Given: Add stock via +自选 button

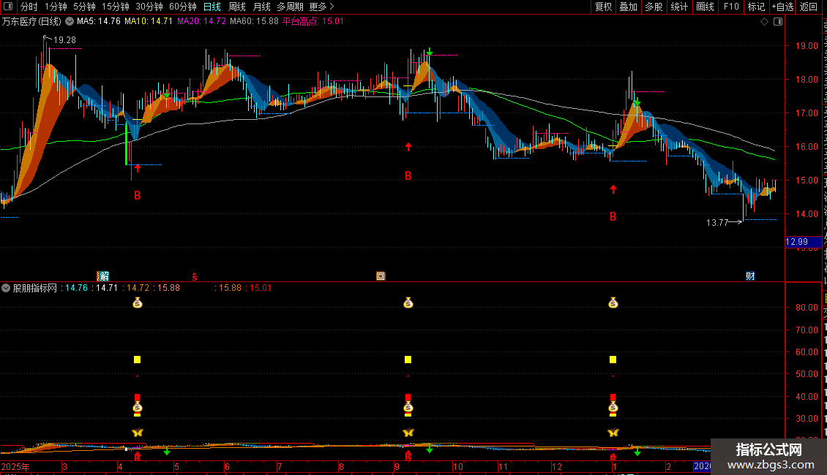Looking at the screenshot, I should coord(782,7).
